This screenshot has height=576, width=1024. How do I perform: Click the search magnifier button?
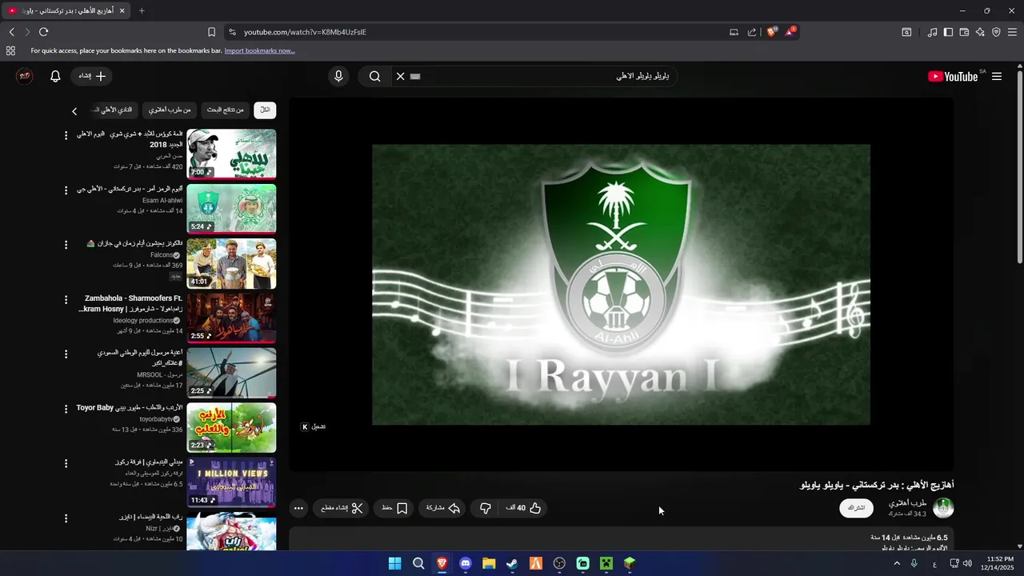tap(374, 76)
